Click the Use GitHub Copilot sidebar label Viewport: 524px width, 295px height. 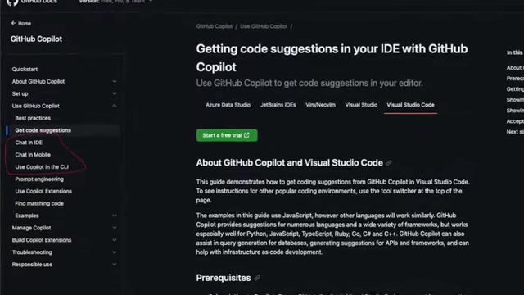(x=36, y=106)
